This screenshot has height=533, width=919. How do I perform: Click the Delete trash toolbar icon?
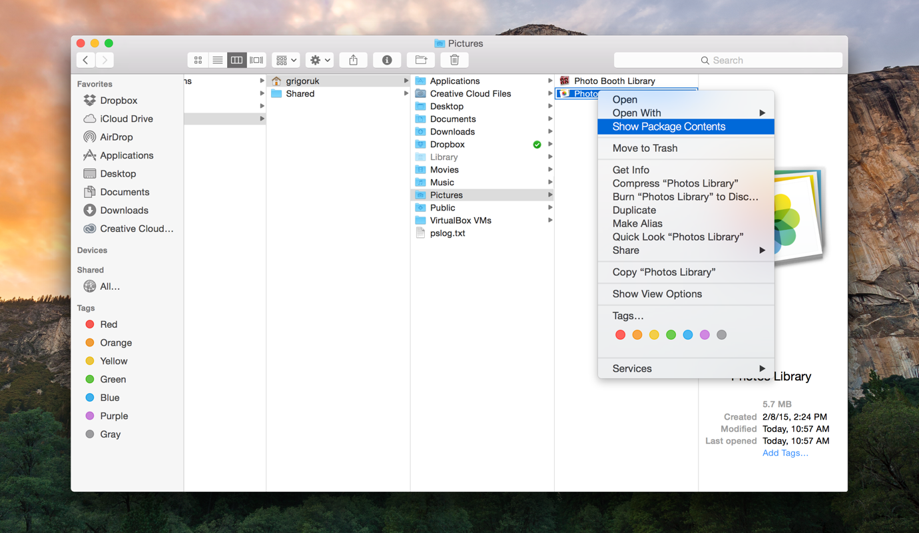[455, 60]
